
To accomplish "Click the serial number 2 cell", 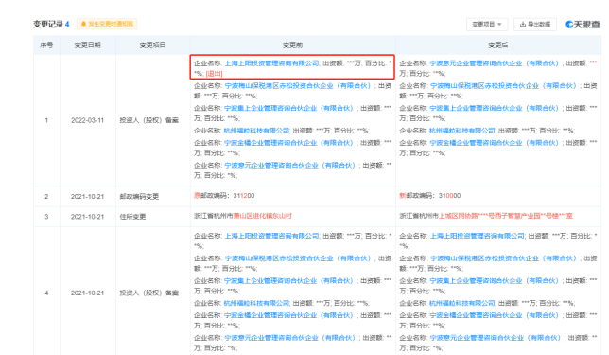I will click(x=46, y=197).
